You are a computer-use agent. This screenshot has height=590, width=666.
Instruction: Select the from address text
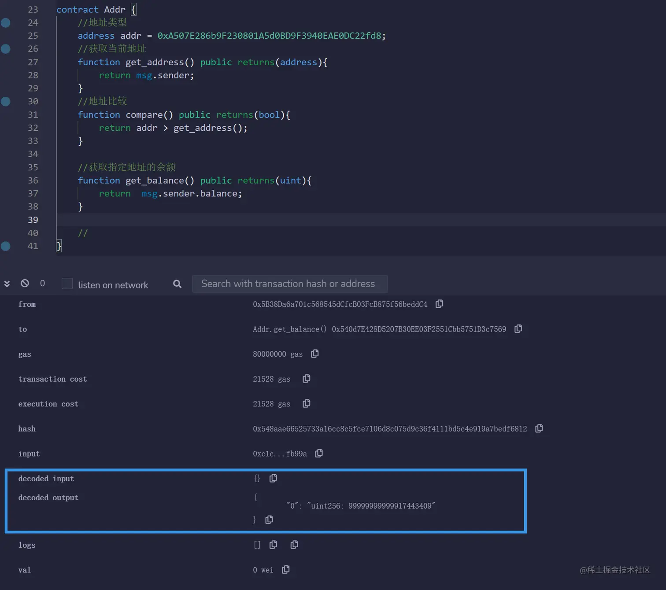pyautogui.click(x=340, y=304)
